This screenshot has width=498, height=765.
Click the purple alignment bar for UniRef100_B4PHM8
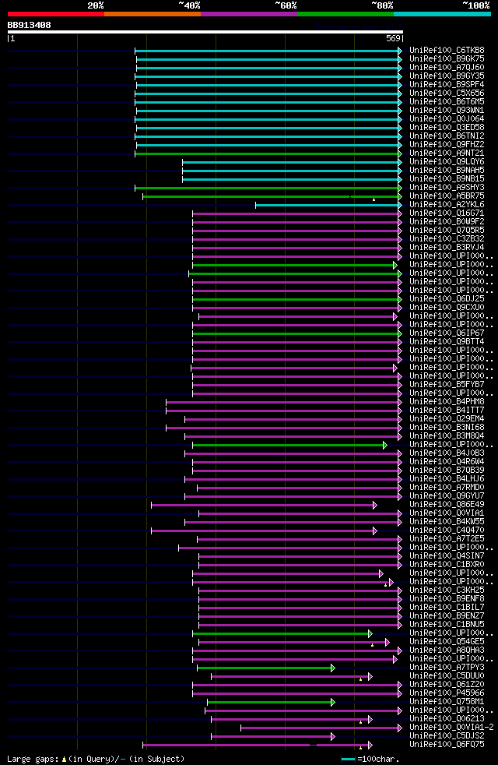pos(282,403)
